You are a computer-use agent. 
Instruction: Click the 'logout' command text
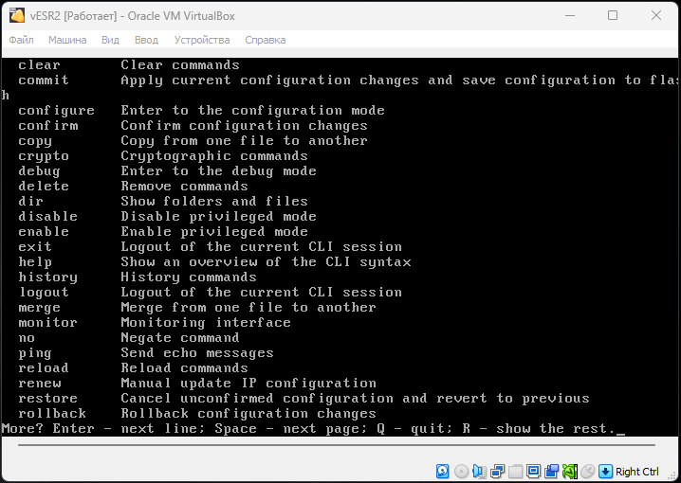[44, 293]
